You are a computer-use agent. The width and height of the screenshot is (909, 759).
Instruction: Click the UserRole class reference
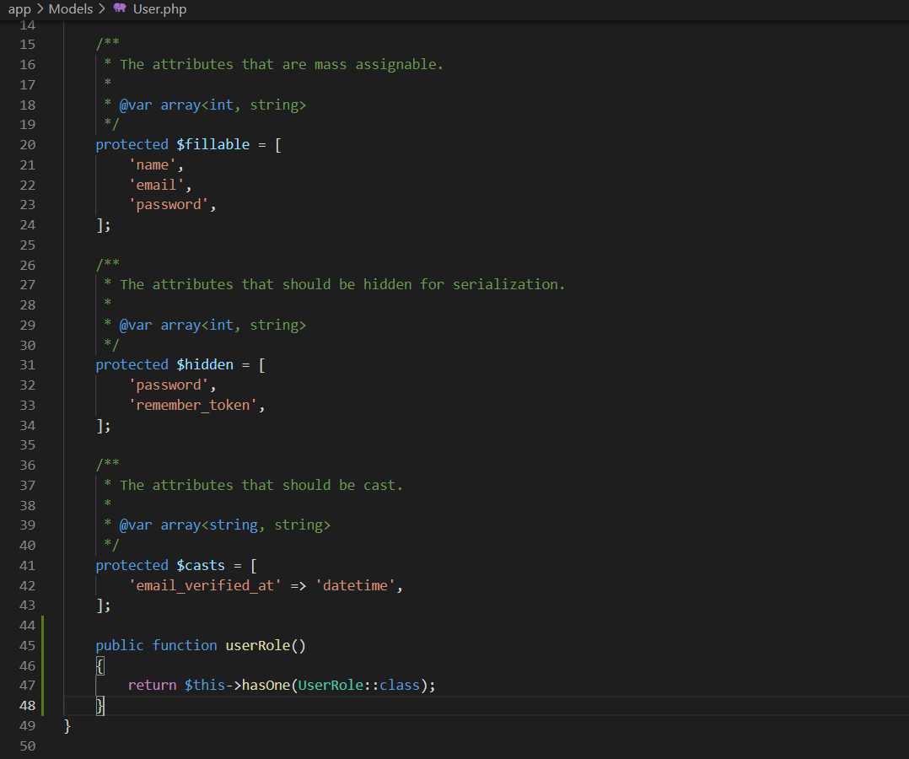pos(330,686)
